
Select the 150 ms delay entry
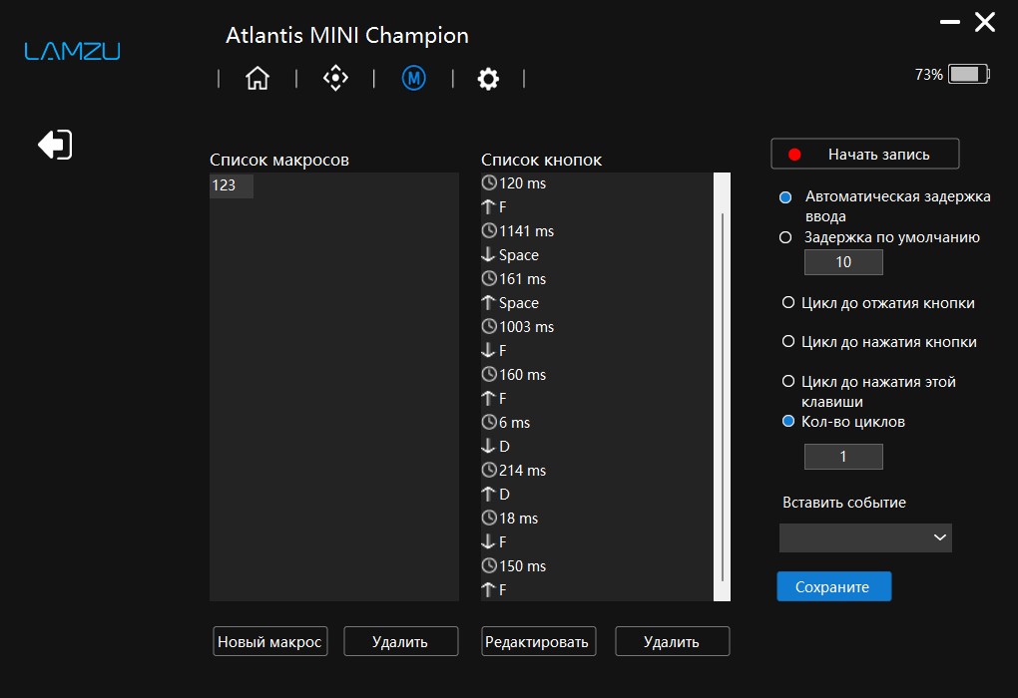point(514,566)
